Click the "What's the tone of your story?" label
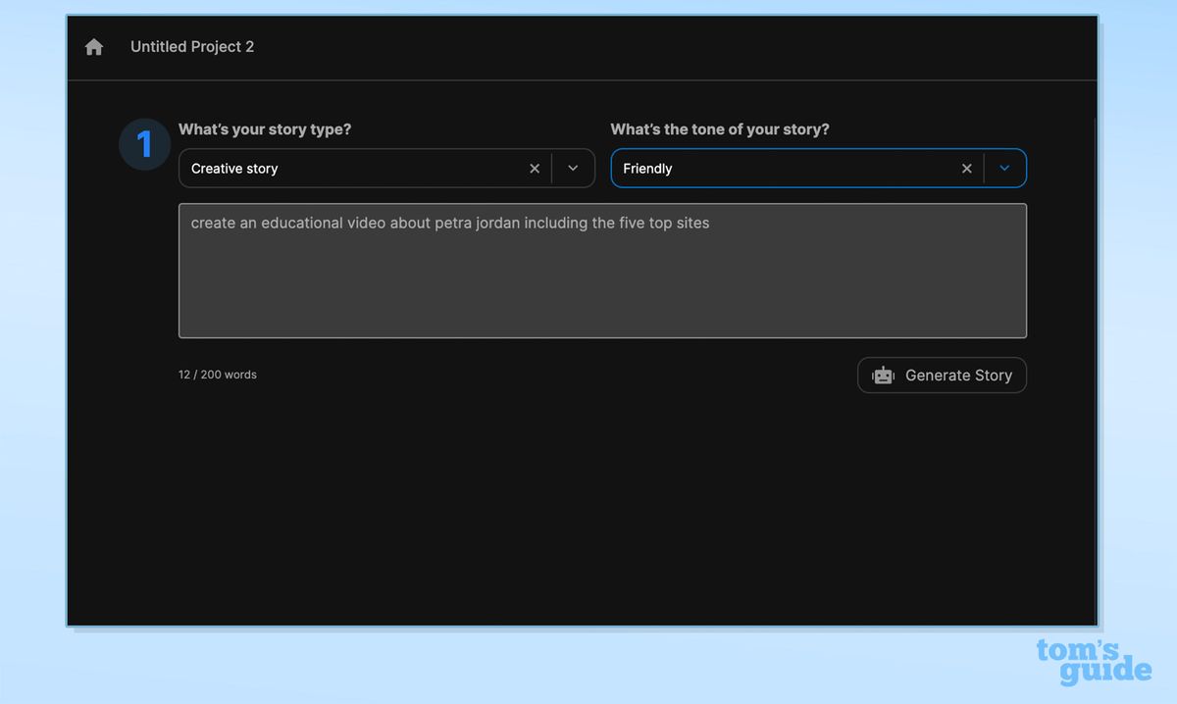The width and height of the screenshot is (1177, 704). click(721, 128)
